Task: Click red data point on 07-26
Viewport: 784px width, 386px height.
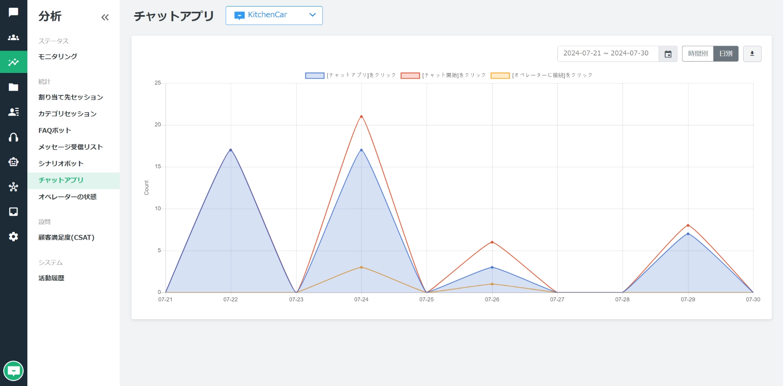Action: point(492,242)
